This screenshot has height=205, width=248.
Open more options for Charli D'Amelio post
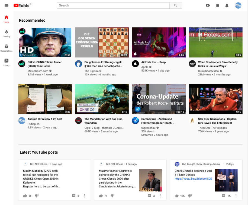(236, 196)
